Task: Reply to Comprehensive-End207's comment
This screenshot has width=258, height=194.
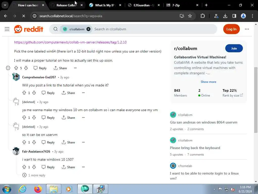Action: click(x=48, y=93)
